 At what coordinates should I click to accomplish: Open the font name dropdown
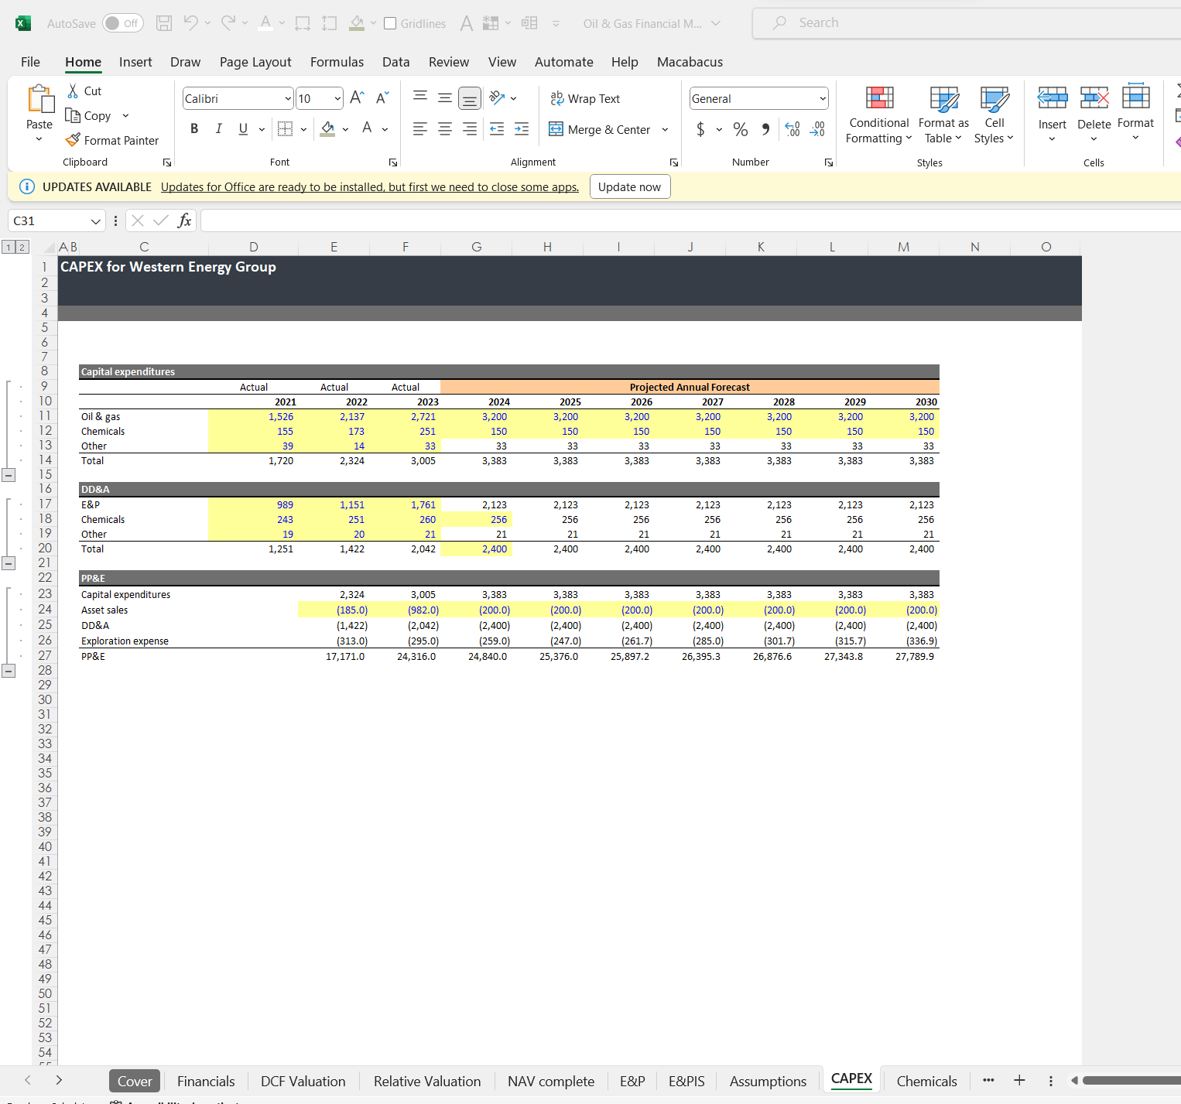coord(287,98)
